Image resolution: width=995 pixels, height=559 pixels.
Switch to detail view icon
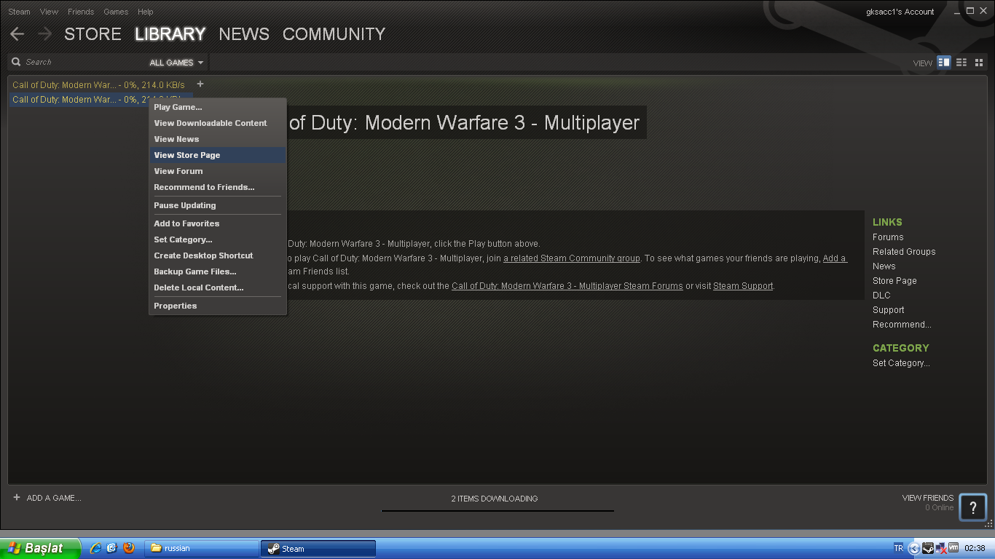[944, 63]
